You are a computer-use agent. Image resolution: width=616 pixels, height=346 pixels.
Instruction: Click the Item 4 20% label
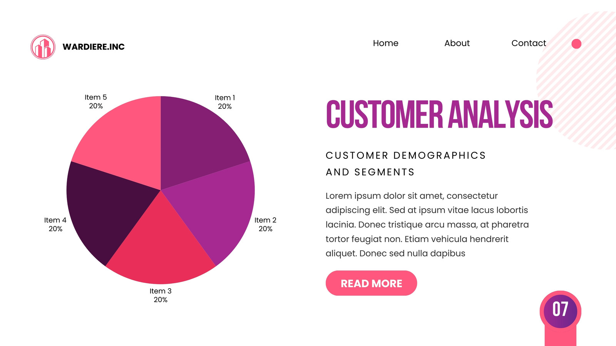pyautogui.click(x=55, y=225)
